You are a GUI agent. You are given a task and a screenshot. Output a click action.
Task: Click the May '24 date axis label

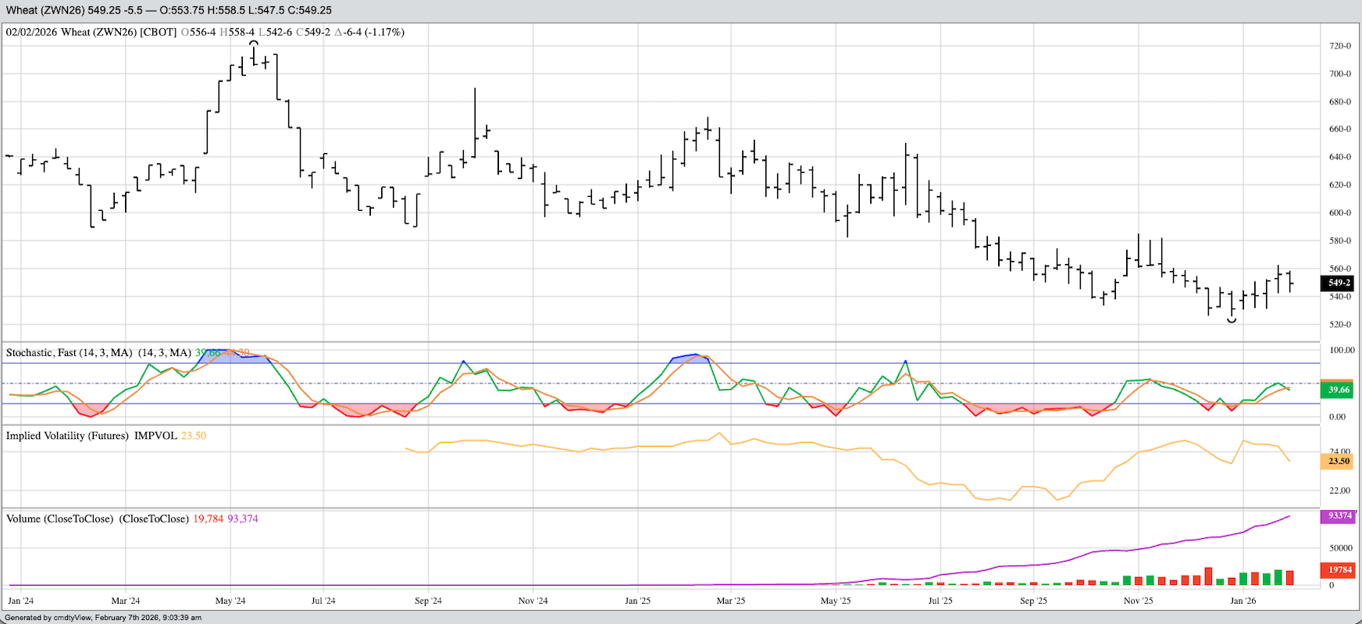pos(230,601)
